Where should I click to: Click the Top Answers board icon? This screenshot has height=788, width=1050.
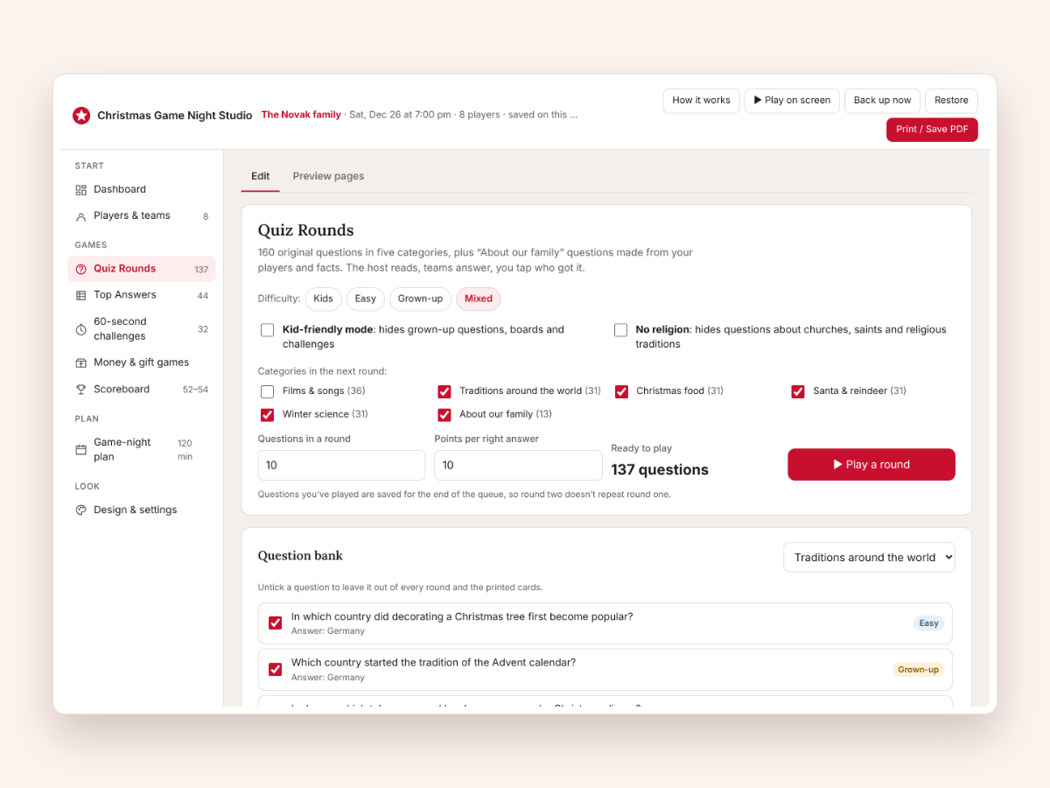81,296
